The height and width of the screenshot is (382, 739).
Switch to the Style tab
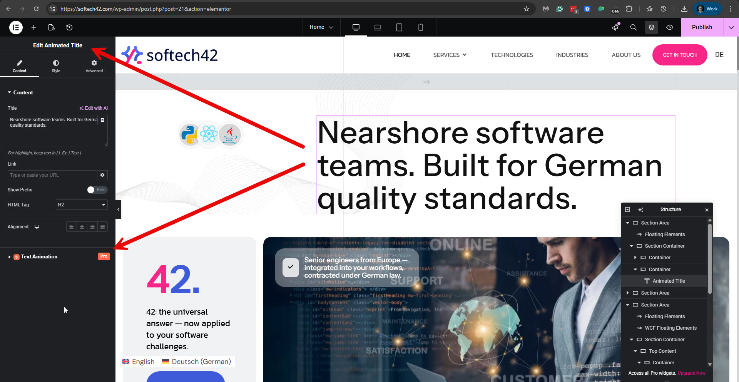[56, 66]
